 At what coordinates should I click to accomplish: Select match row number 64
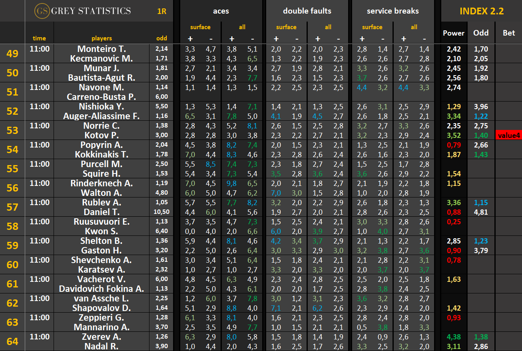(x=12, y=341)
